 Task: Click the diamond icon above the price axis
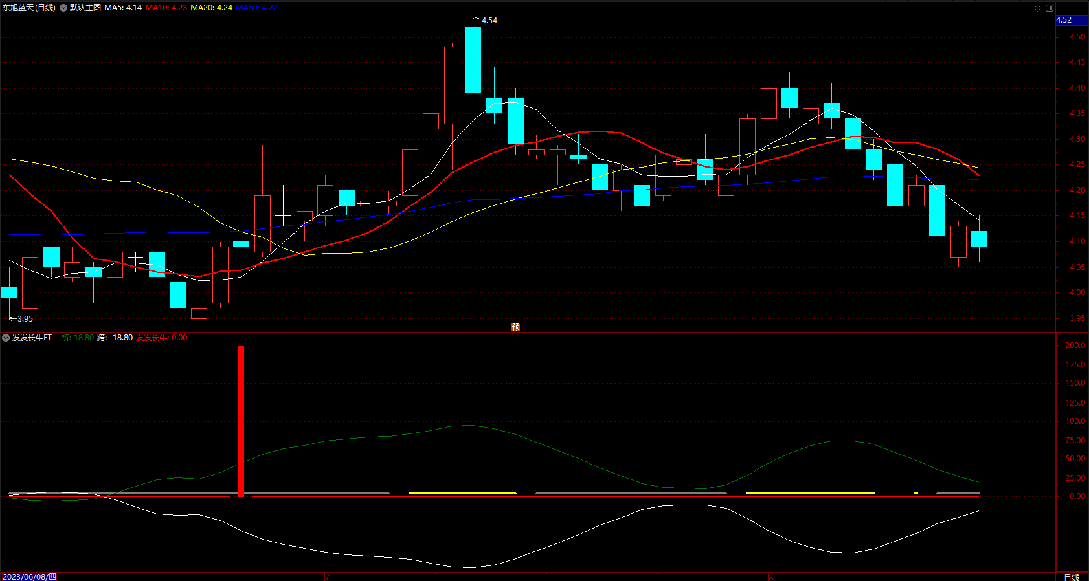tap(1037, 8)
